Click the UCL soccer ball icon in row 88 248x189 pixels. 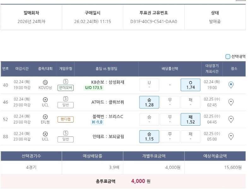tap(45, 134)
